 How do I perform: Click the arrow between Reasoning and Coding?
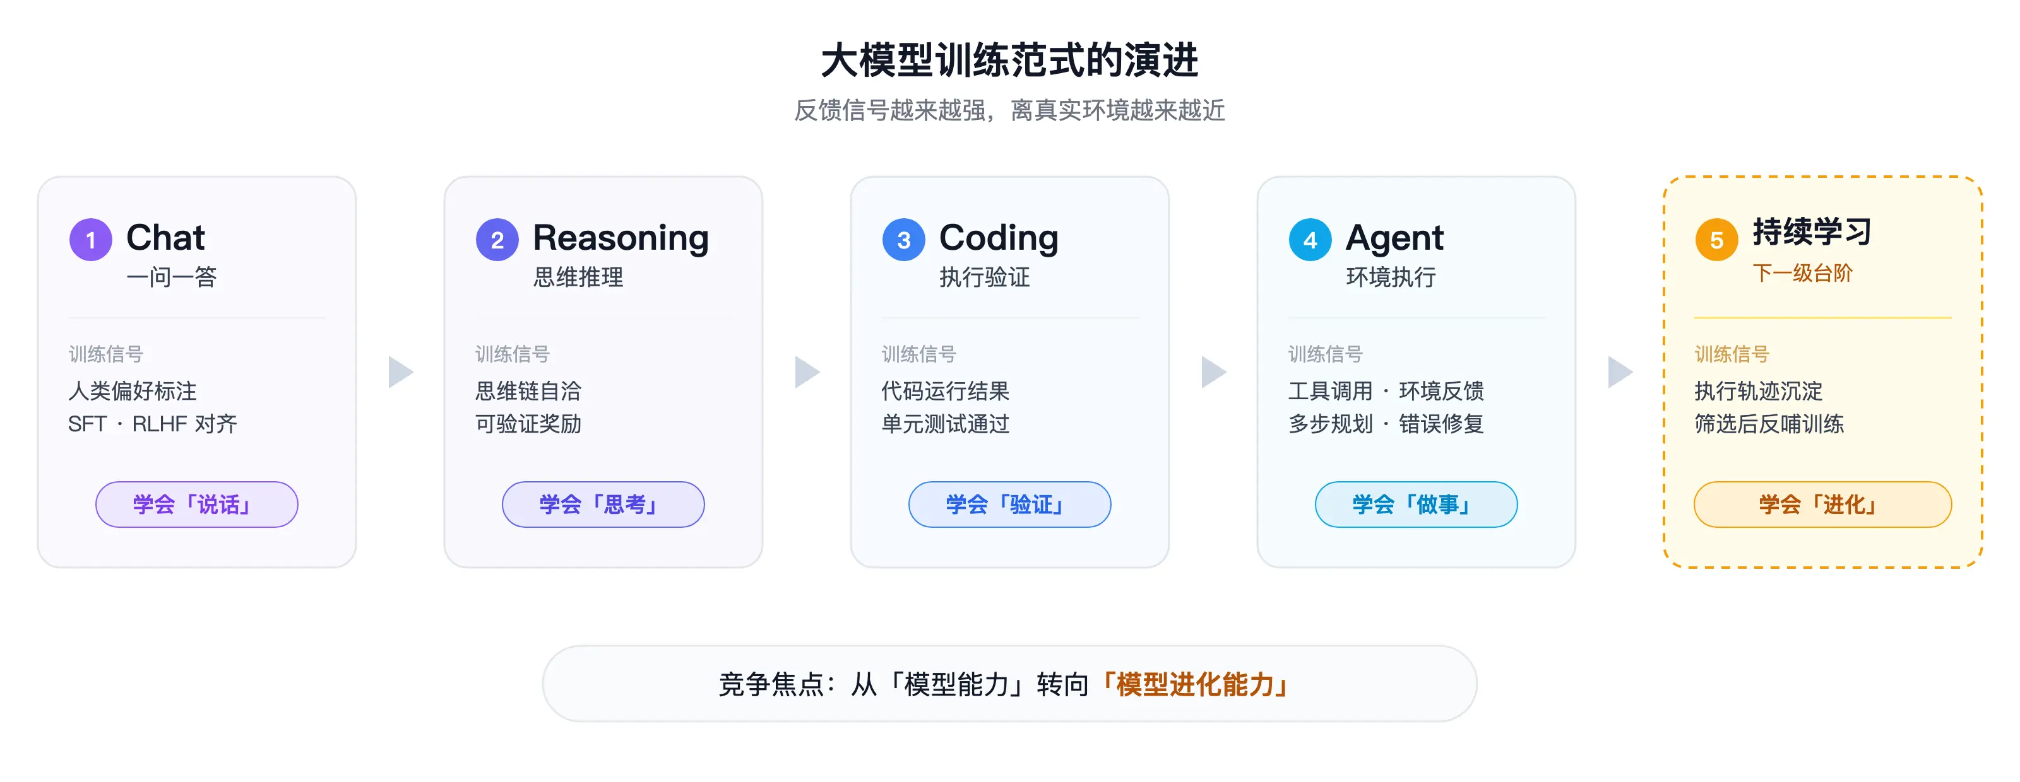pos(807,372)
